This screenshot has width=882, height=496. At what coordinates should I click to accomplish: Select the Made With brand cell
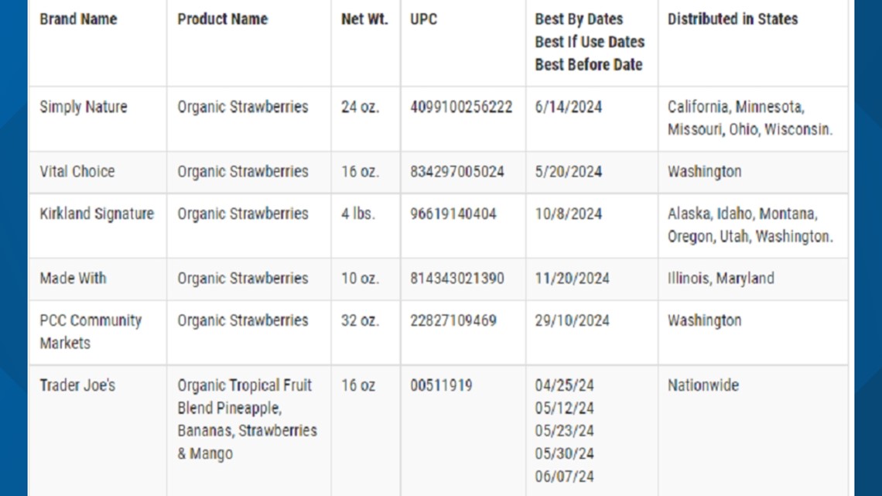pyautogui.click(x=73, y=279)
